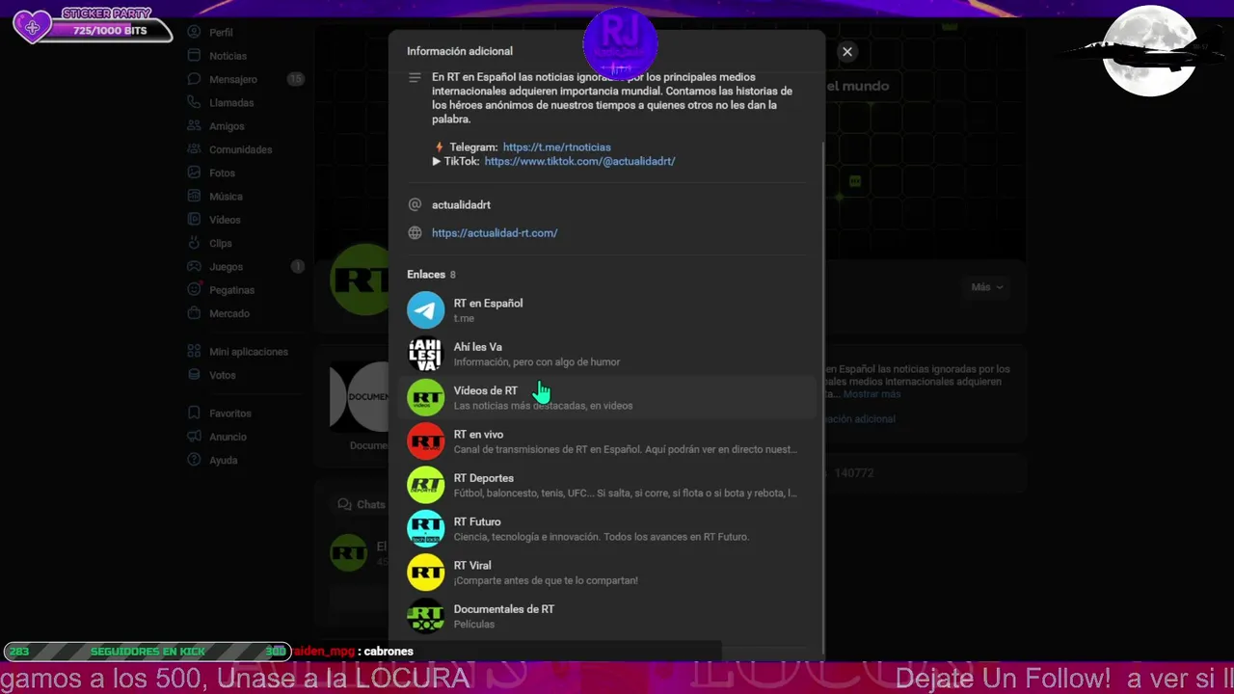Click the RT Futuro logo icon
The width and height of the screenshot is (1234, 694).
(x=425, y=529)
